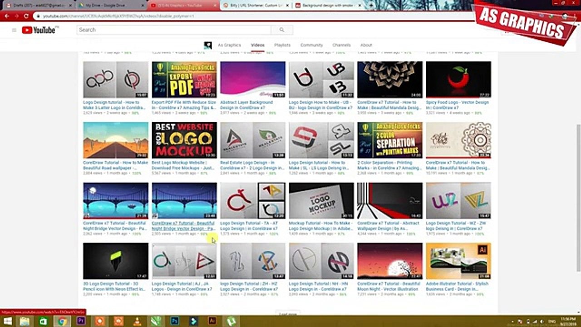Open File Explorer from the taskbar

(x=25, y=322)
